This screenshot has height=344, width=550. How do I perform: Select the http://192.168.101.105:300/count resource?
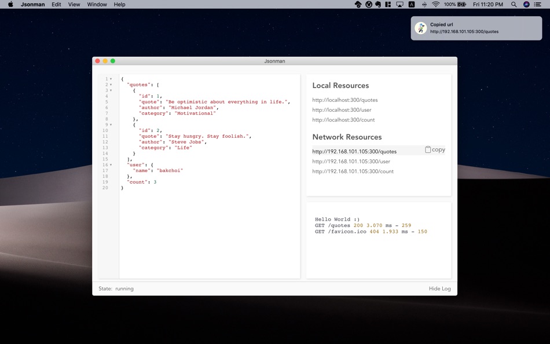pyautogui.click(x=353, y=171)
